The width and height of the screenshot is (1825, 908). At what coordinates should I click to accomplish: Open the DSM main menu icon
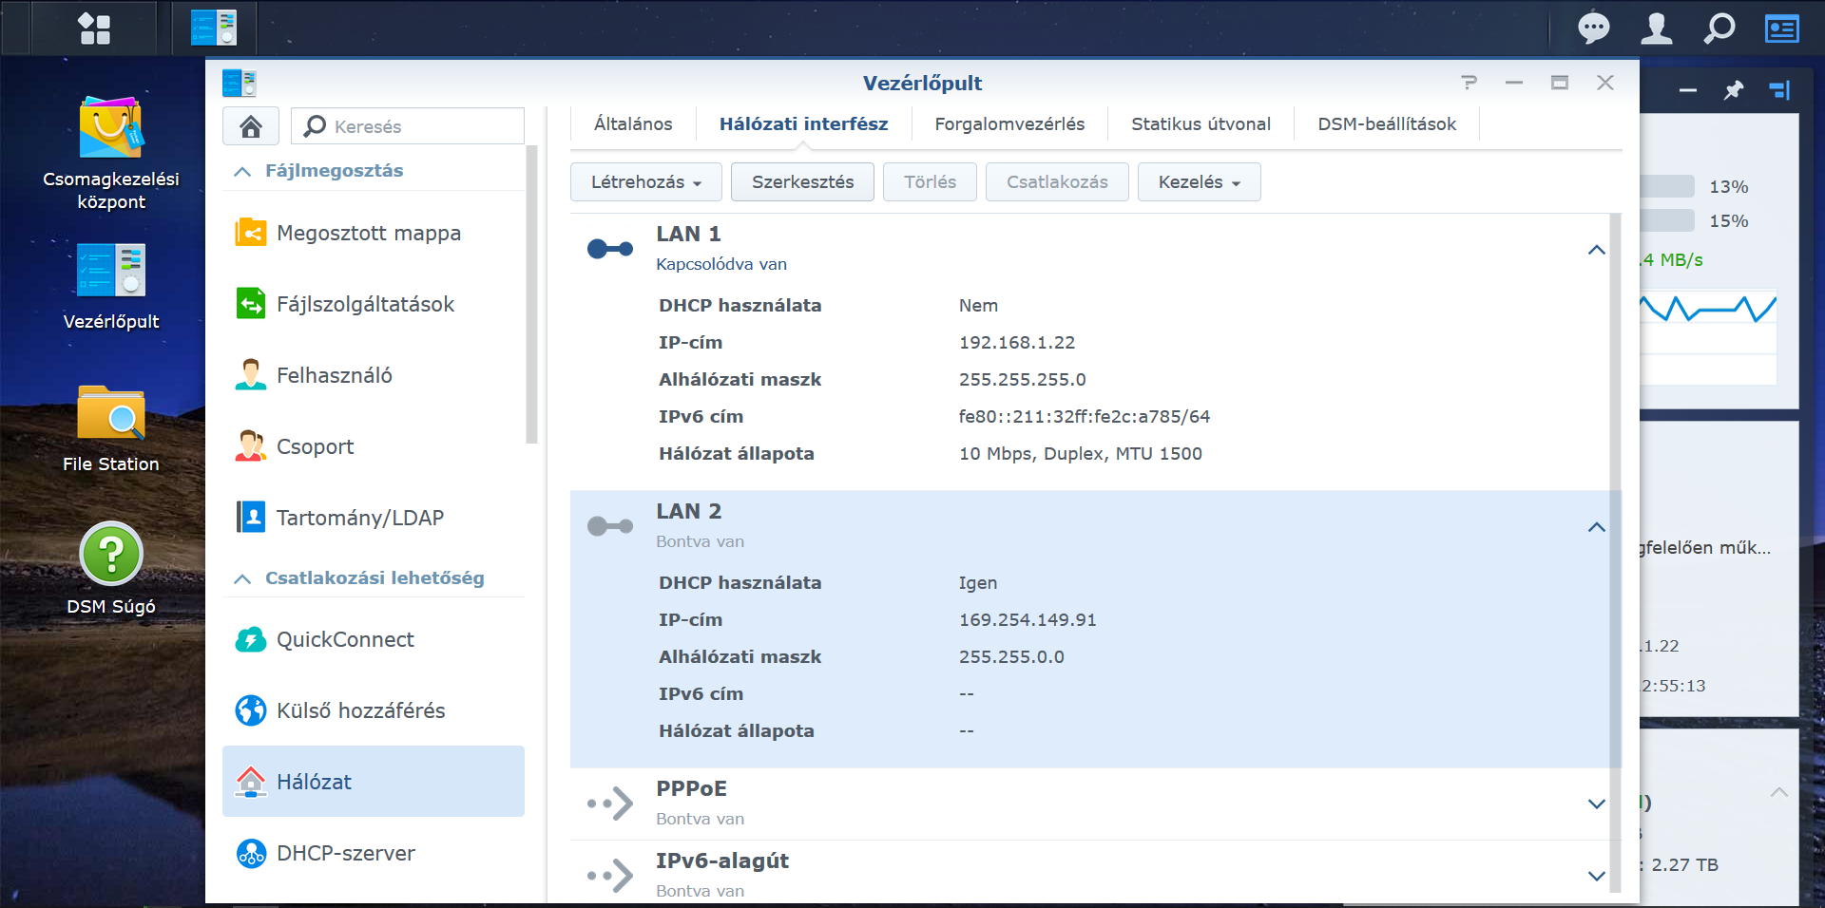click(x=94, y=28)
